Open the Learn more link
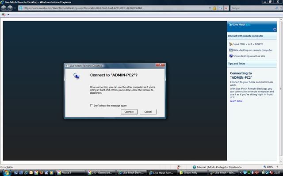283x176 pixels. point(236,101)
